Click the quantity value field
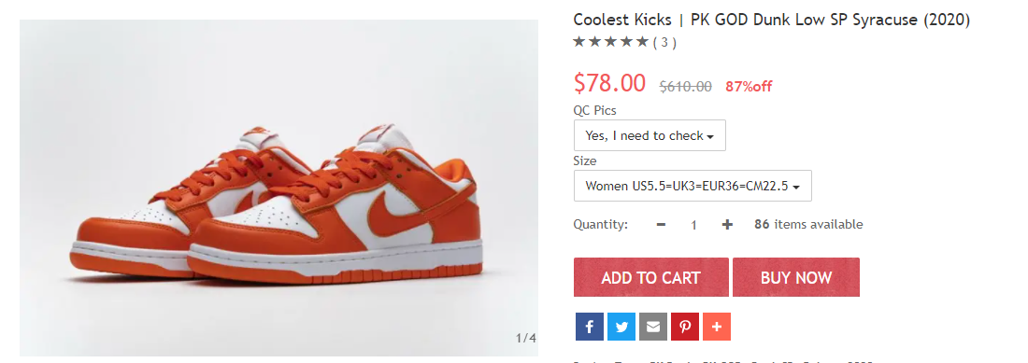The width and height of the screenshot is (1028, 363). click(x=693, y=225)
